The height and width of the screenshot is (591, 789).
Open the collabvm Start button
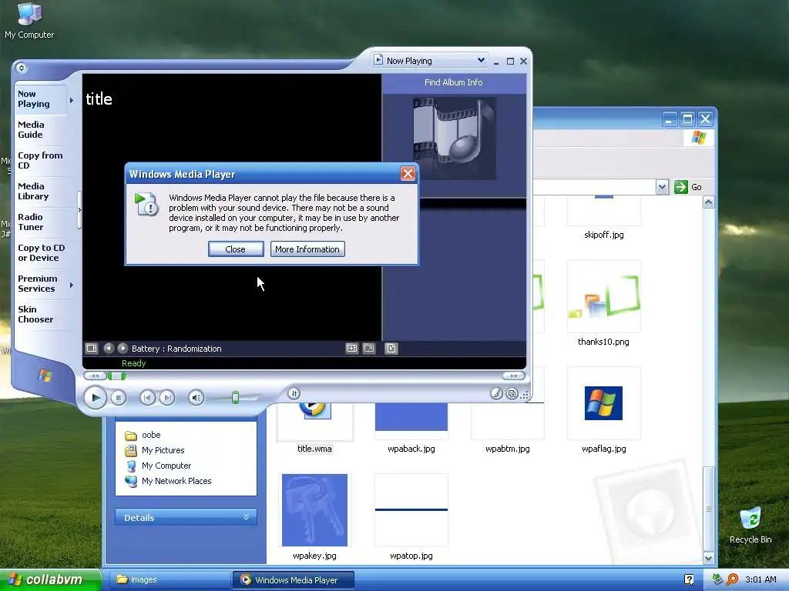(x=50, y=579)
